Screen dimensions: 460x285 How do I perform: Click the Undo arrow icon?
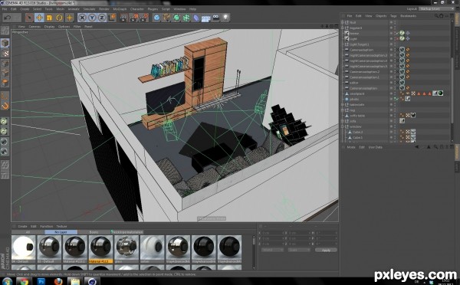(8, 18)
